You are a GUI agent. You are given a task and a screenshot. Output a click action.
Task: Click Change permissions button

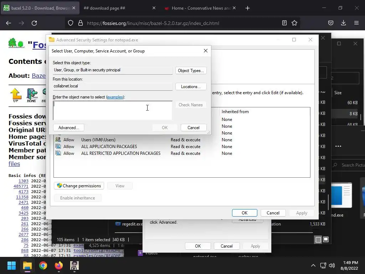click(79, 186)
